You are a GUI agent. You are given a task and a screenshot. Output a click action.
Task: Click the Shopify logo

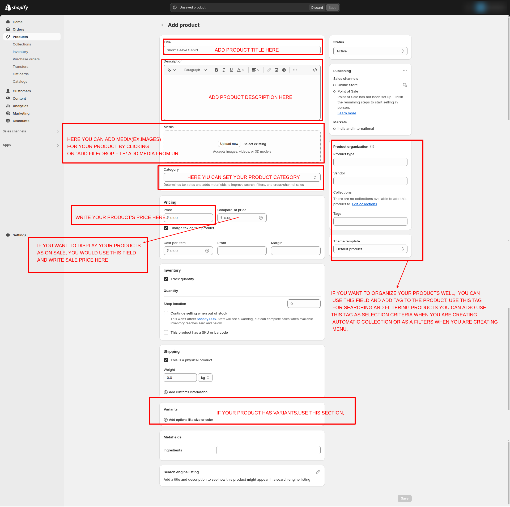click(17, 7)
